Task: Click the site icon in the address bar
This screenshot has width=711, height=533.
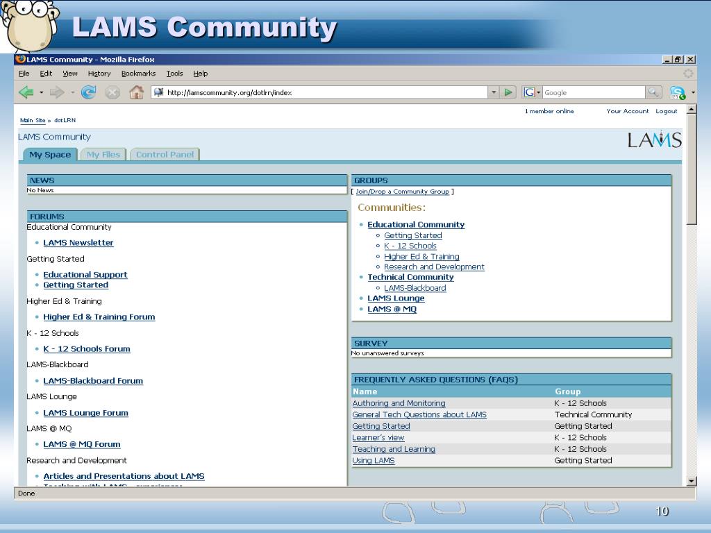Action: click(158, 92)
